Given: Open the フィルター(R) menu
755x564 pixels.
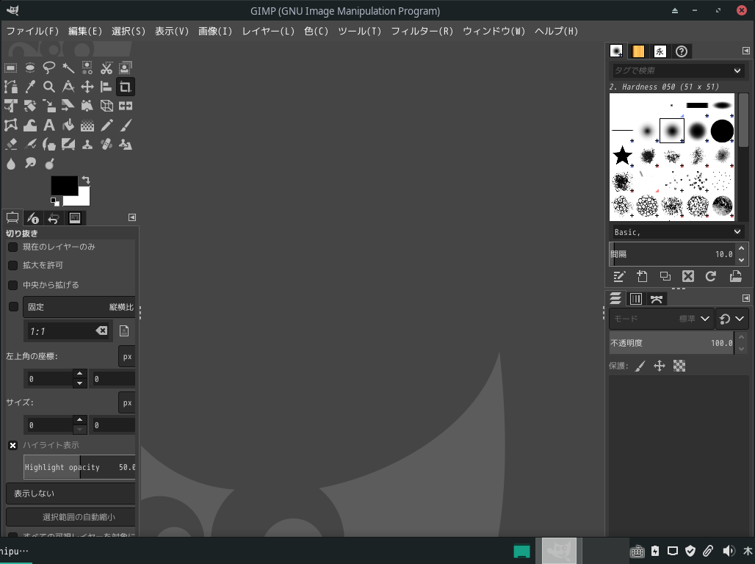Looking at the screenshot, I should pyautogui.click(x=422, y=32).
